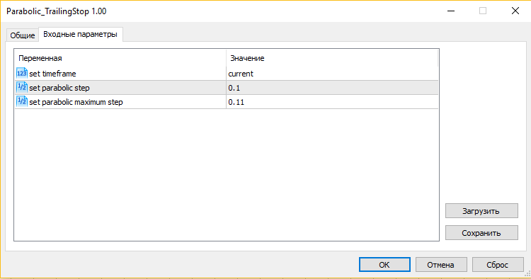Image resolution: width=531 pixels, height=279 pixels.
Task: Click the integer icon beside set timeframe
Action: coord(22,73)
